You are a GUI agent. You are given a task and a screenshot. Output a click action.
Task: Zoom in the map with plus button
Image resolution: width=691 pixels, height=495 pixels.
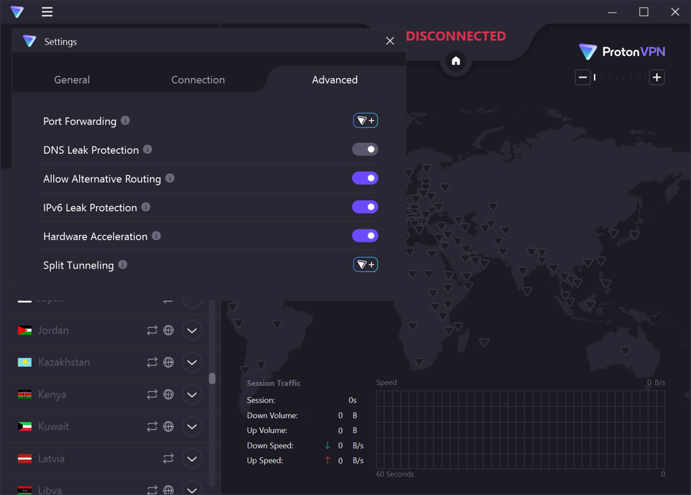pyautogui.click(x=657, y=78)
